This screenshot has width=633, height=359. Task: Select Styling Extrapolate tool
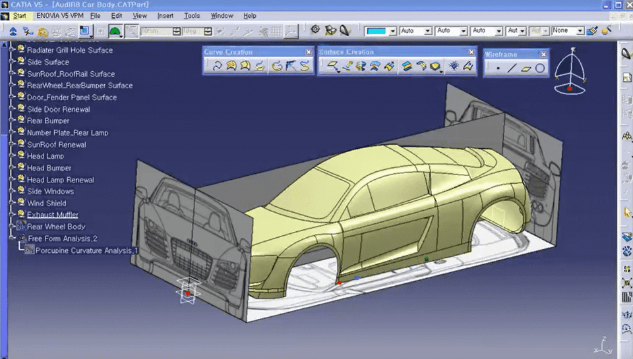pos(389,66)
